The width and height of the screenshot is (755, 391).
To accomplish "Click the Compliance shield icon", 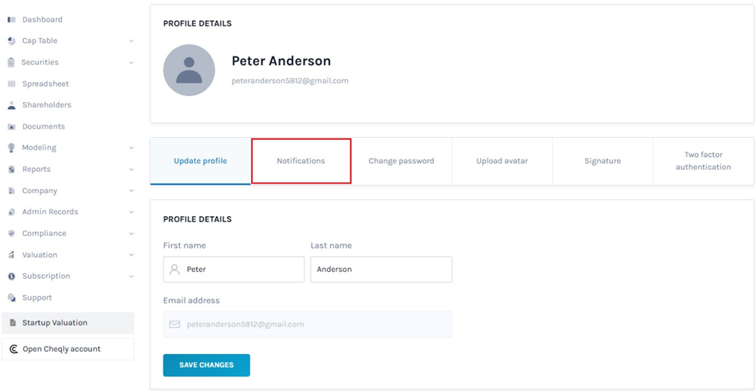I will pos(12,233).
